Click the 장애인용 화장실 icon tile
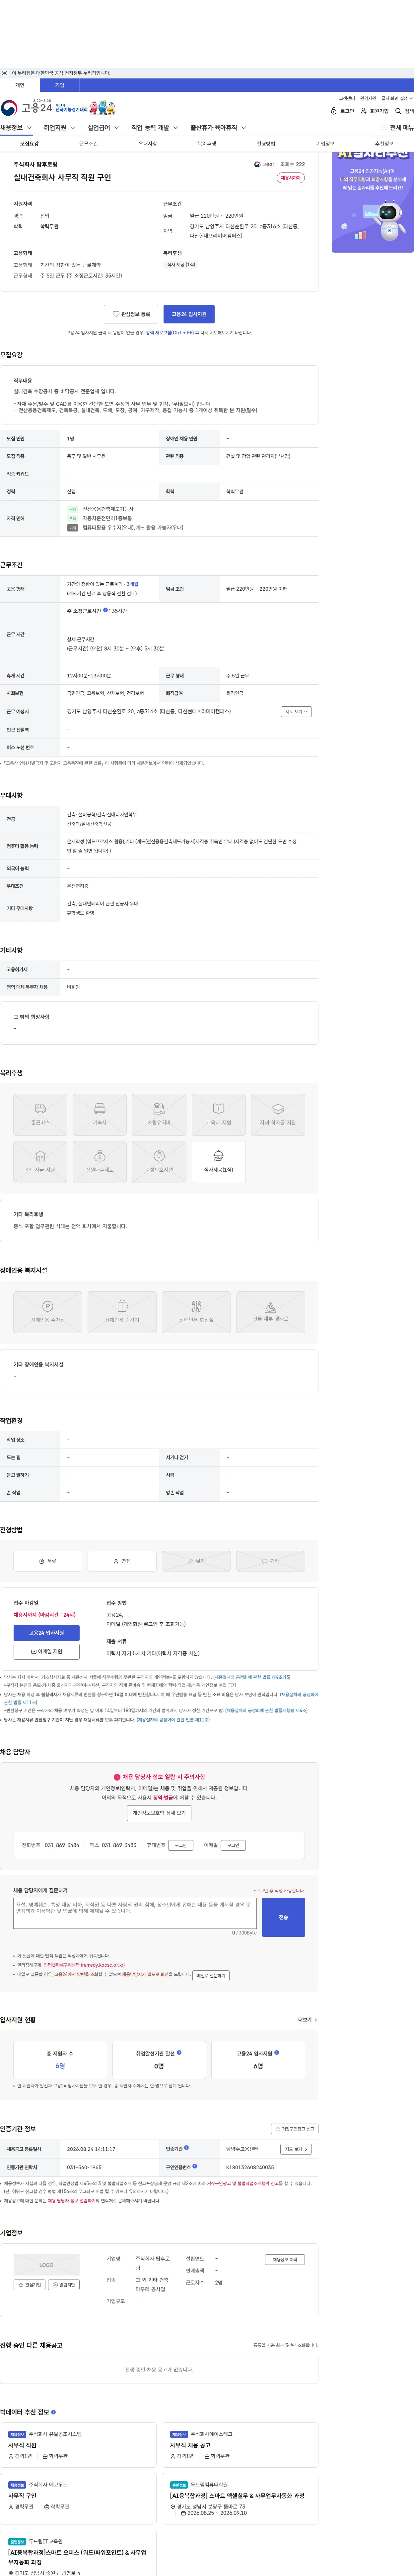The width and height of the screenshot is (414, 2576). click(196, 1312)
